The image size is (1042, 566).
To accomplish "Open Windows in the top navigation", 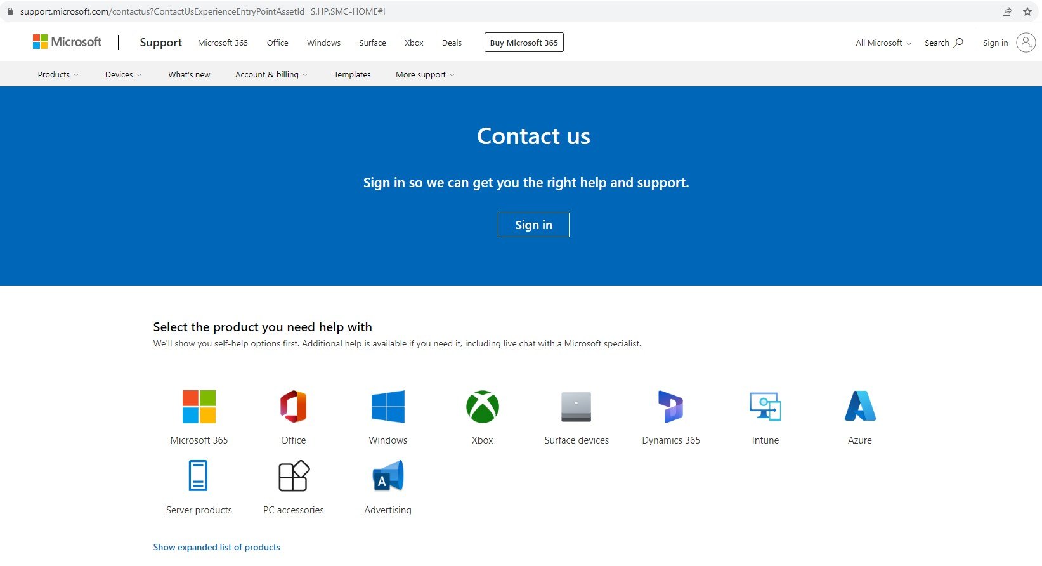I will click(x=323, y=43).
